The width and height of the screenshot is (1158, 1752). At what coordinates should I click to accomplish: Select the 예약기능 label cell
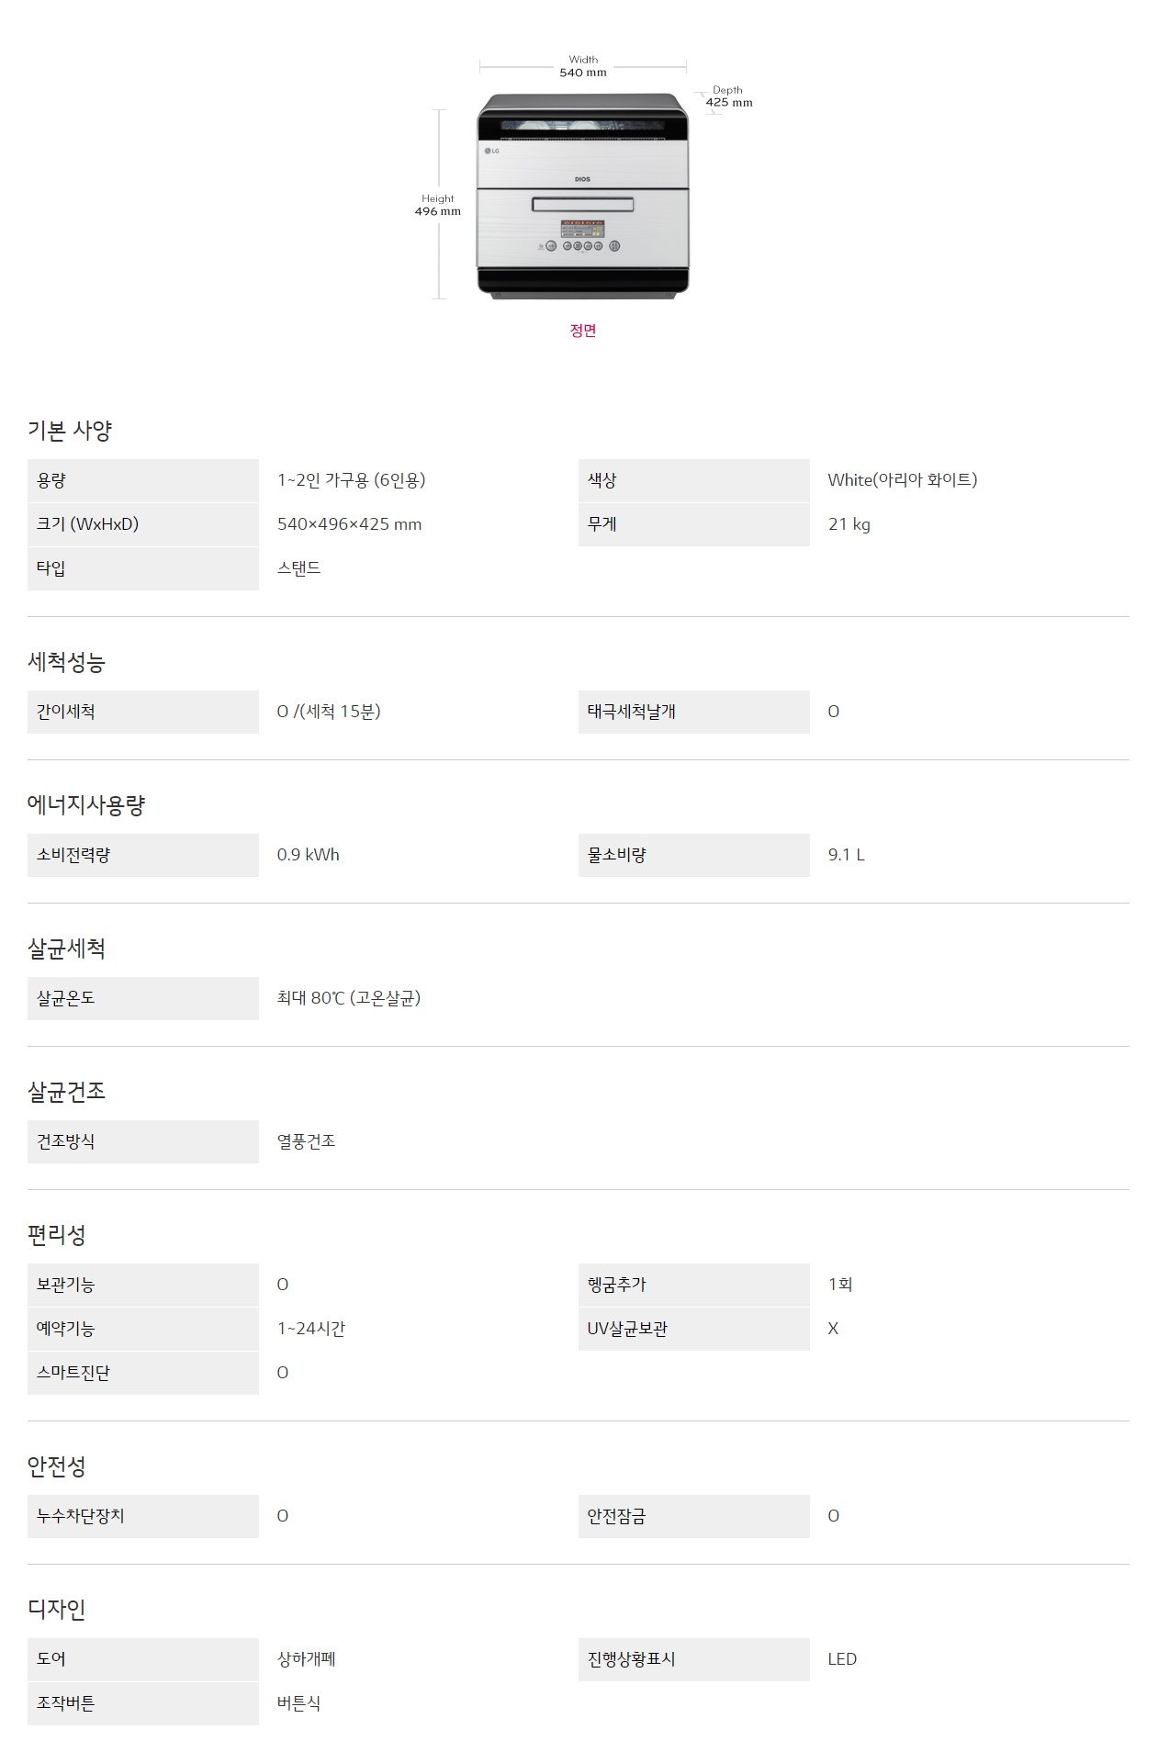pyautogui.click(x=143, y=1329)
